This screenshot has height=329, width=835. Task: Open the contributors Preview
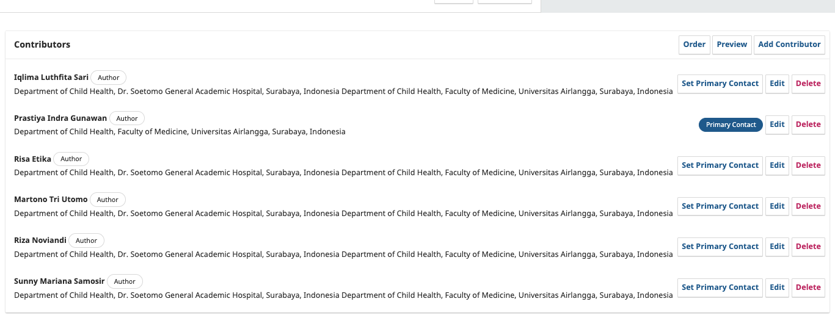point(732,45)
